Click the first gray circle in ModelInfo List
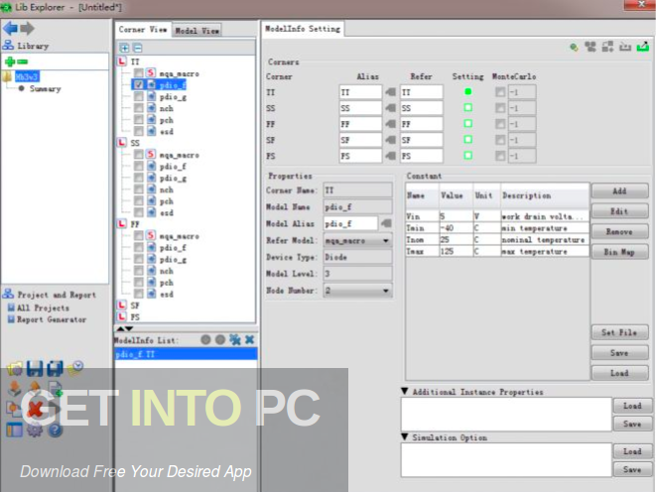This screenshot has height=492, width=656. (205, 339)
